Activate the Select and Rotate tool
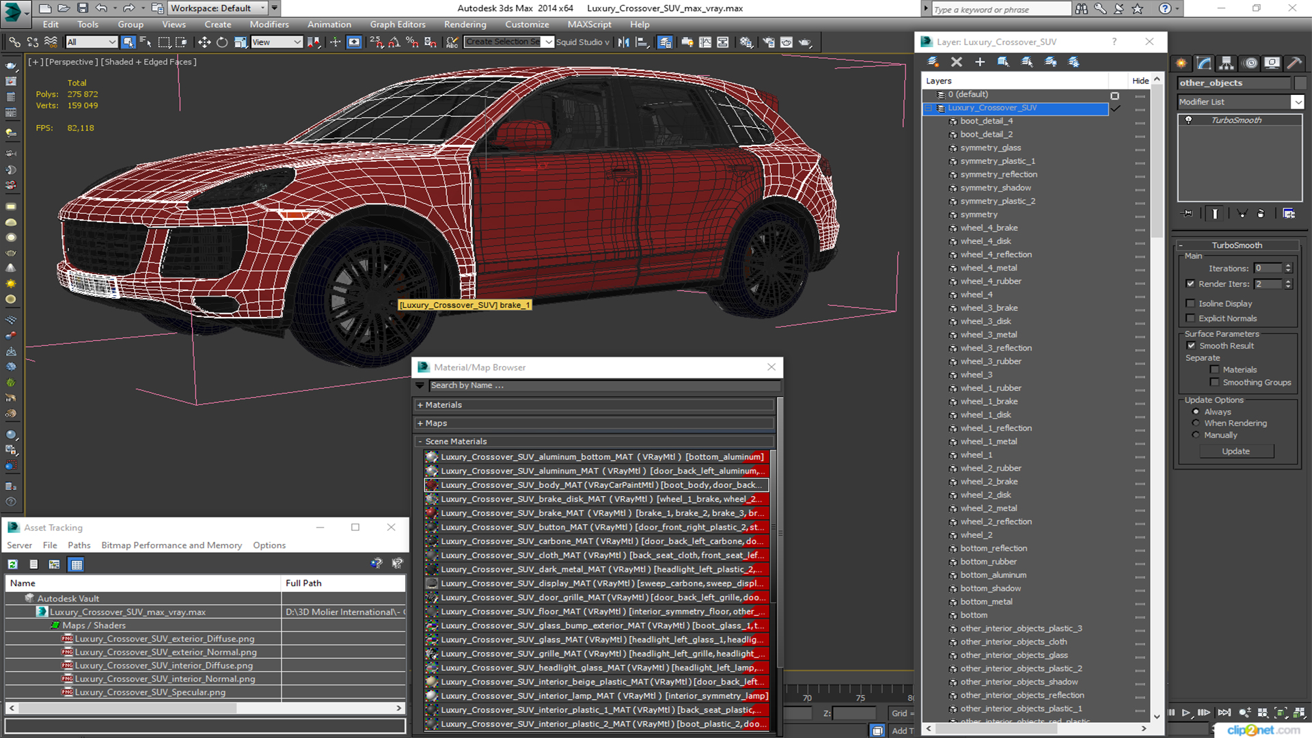The height and width of the screenshot is (738, 1312). click(222, 42)
